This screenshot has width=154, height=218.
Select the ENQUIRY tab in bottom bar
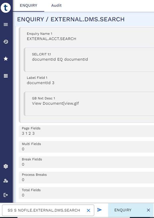coord(123,210)
